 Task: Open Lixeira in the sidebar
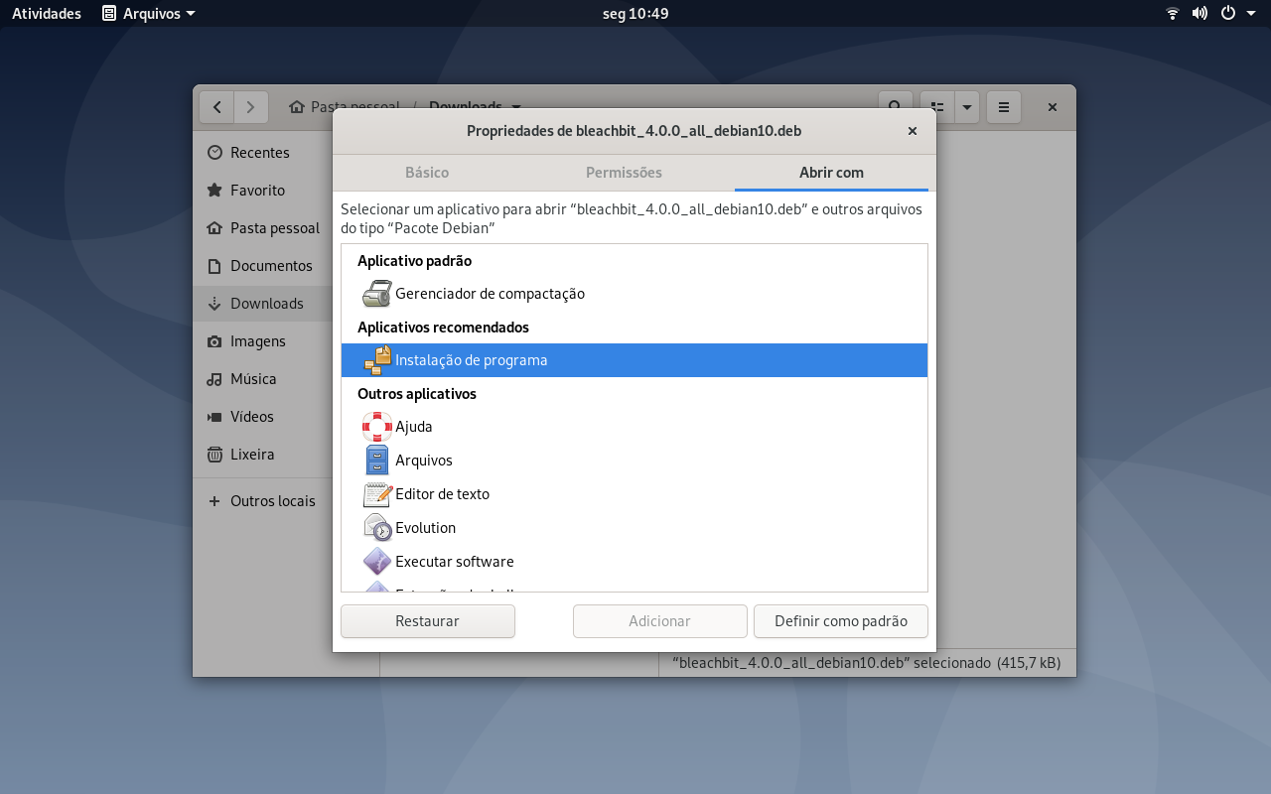point(262,455)
